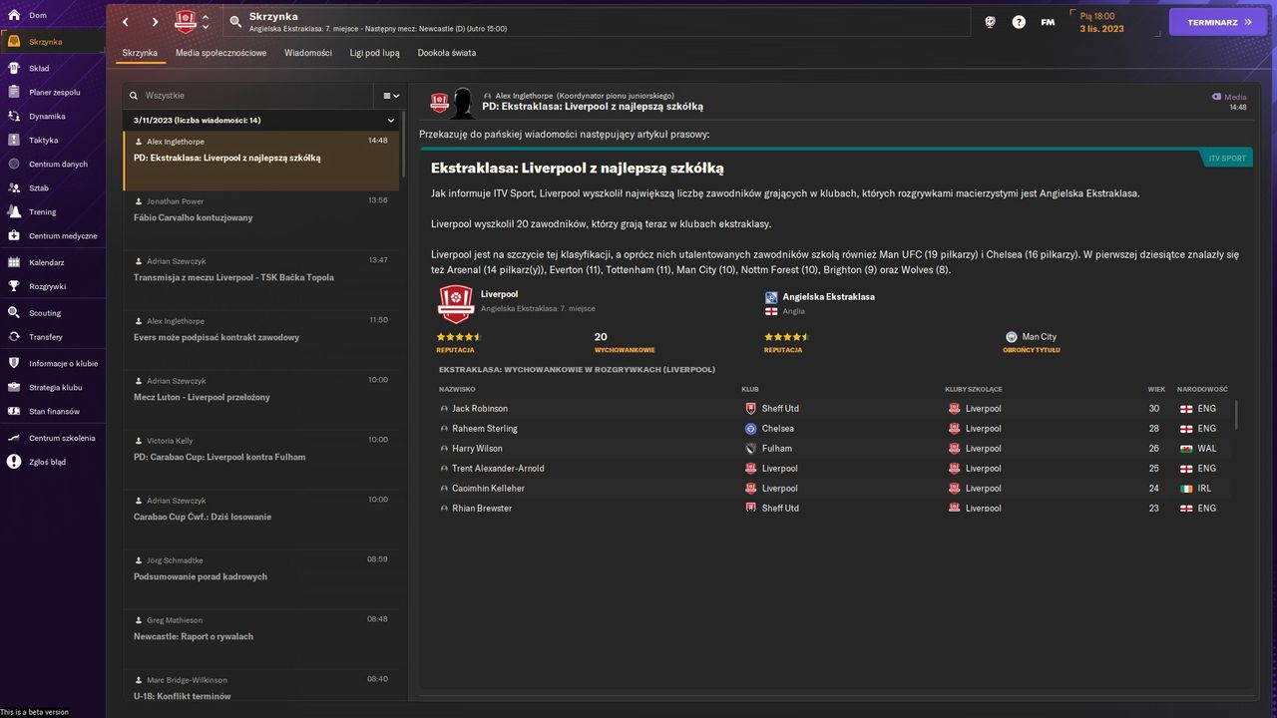Switch to Media społecznościowe tab

point(221,53)
